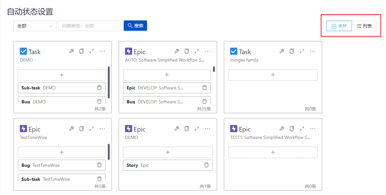Click wrench icon on TEST1 Epic card

[x=282, y=129]
